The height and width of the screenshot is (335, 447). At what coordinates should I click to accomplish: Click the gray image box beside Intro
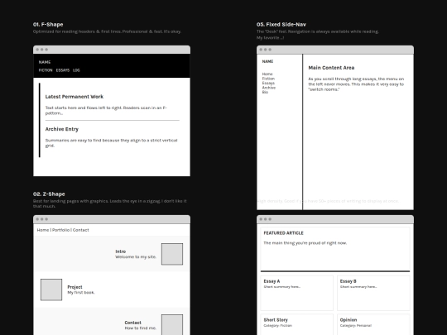coord(172,254)
